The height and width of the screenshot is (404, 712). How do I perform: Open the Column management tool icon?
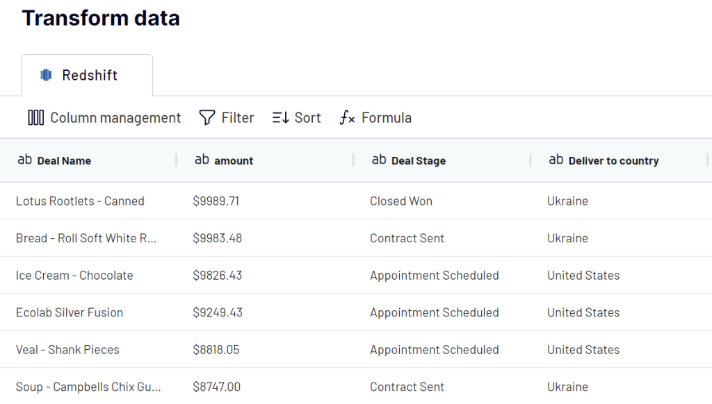35,117
